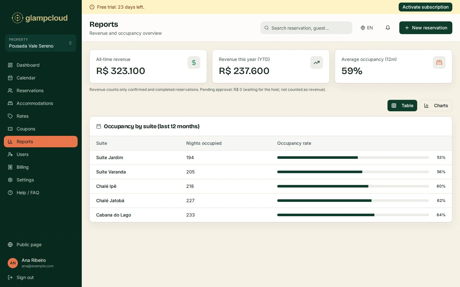Click the Rates tag icon
The width and height of the screenshot is (460, 287).
[10, 116]
